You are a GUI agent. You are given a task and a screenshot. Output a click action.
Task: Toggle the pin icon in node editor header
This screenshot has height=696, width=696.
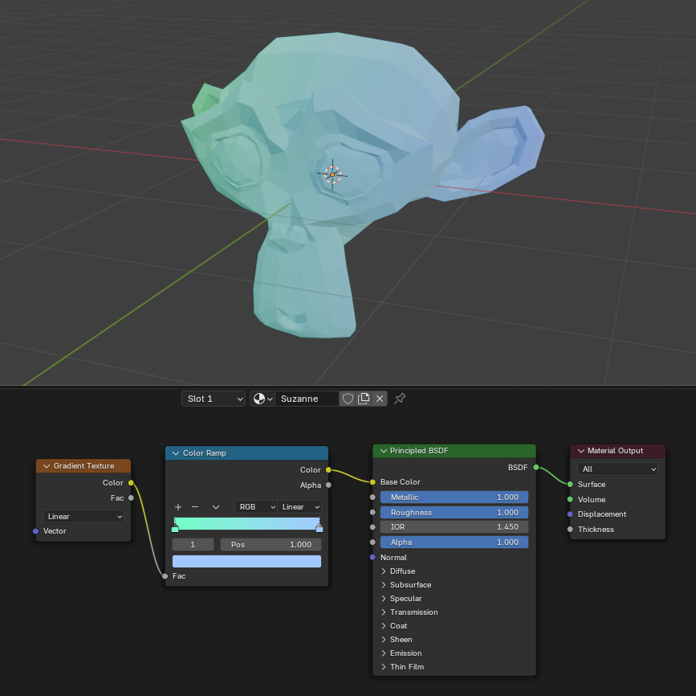click(x=400, y=399)
